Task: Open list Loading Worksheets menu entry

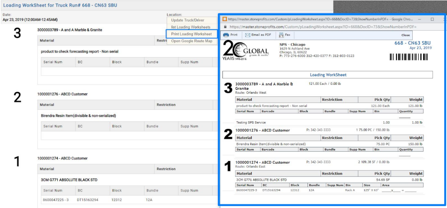Action: click(190, 27)
